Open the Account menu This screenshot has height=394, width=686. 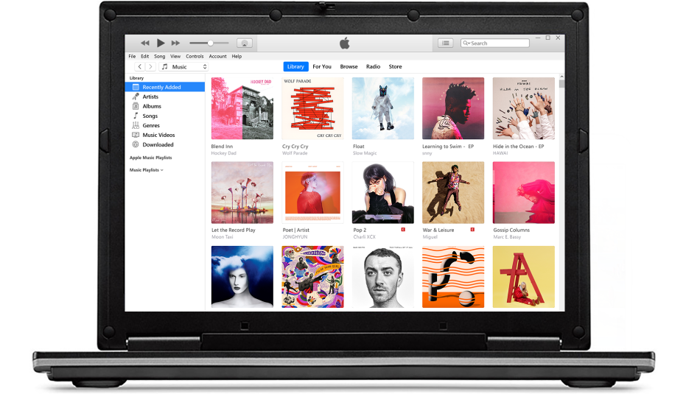(x=217, y=57)
